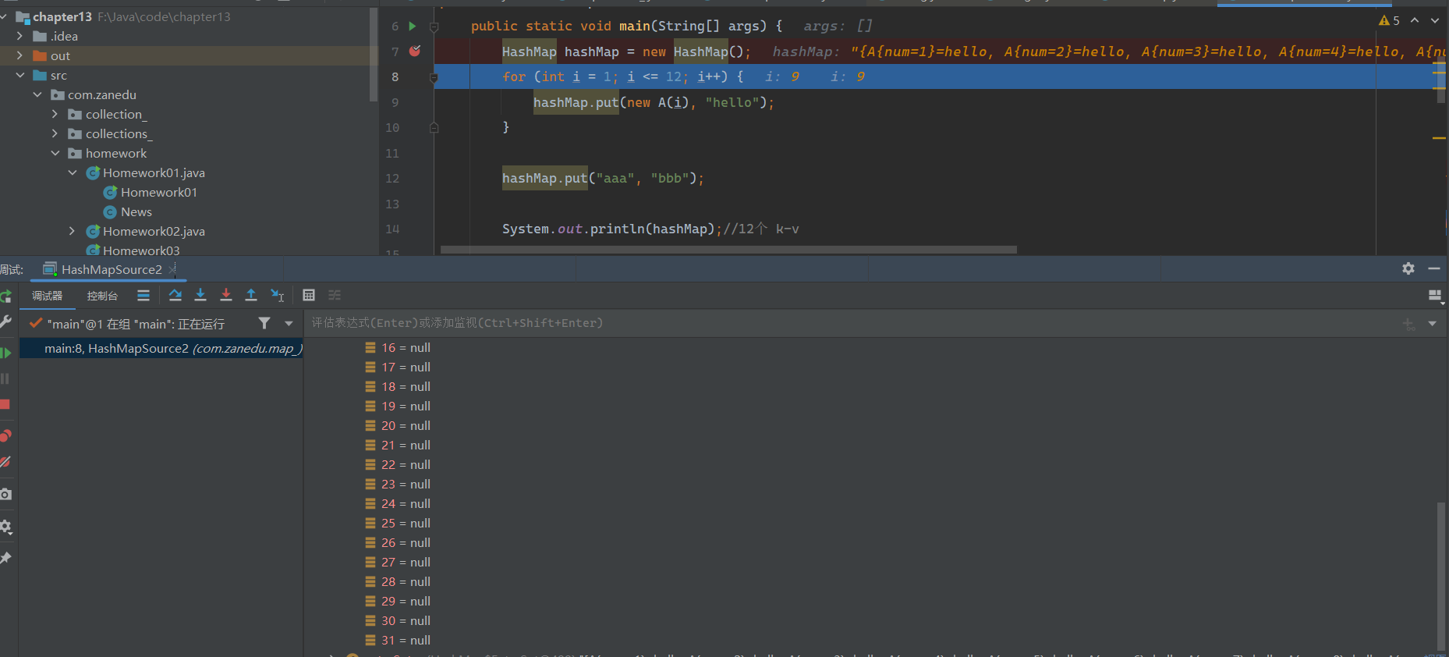Viewport: 1449px width, 657px height.
Task: Switch to the 控制台 tab
Action: point(102,296)
